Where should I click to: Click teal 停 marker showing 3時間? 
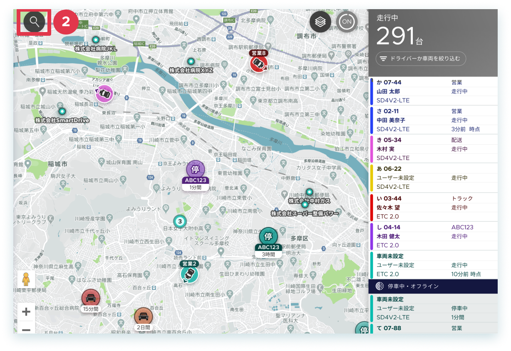(x=268, y=237)
